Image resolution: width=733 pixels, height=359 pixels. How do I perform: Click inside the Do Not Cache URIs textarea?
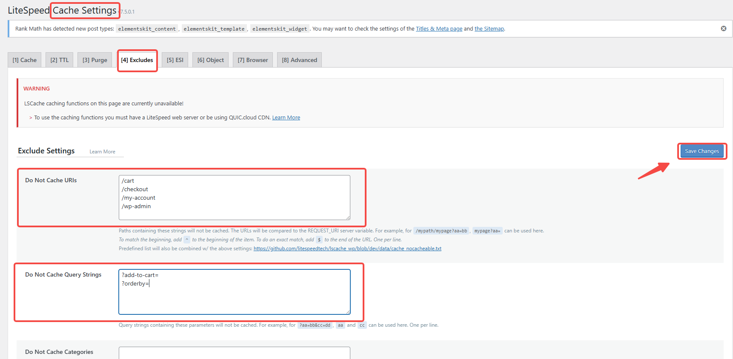coord(235,198)
